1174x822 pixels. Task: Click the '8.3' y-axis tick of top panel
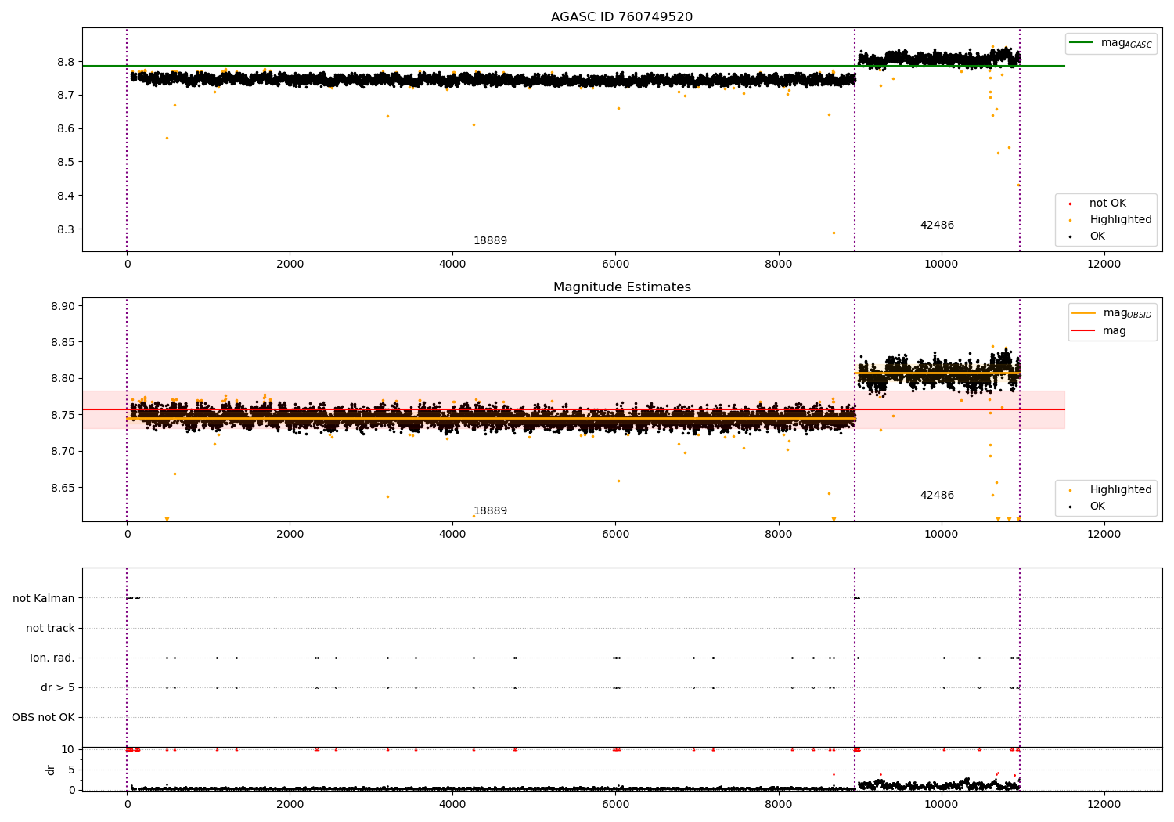[66, 230]
